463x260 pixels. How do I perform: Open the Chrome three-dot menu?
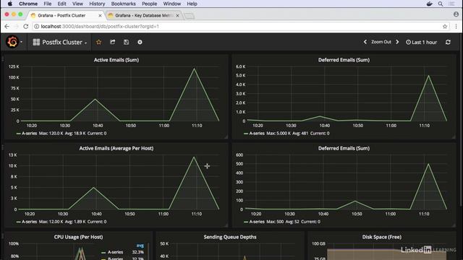(456, 27)
